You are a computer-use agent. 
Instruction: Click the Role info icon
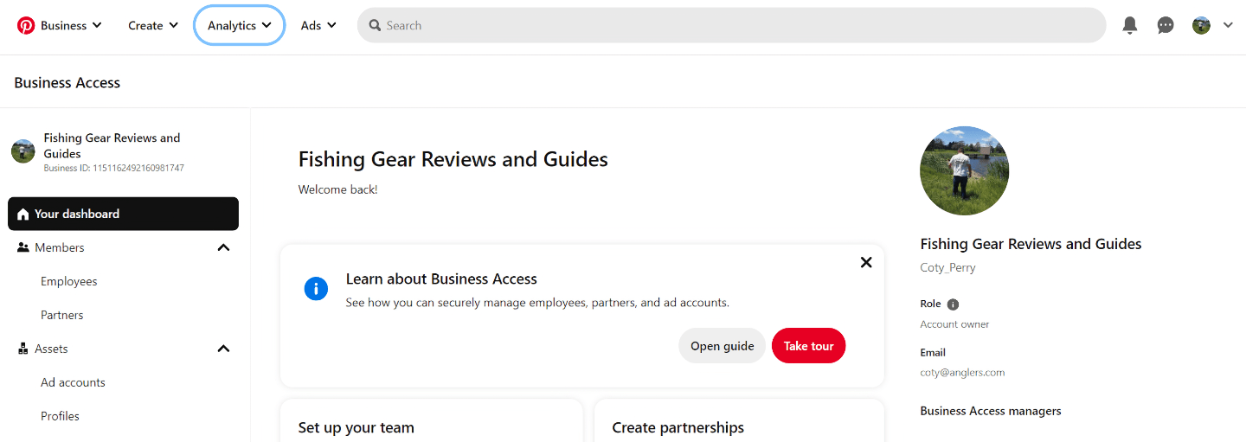(x=953, y=304)
